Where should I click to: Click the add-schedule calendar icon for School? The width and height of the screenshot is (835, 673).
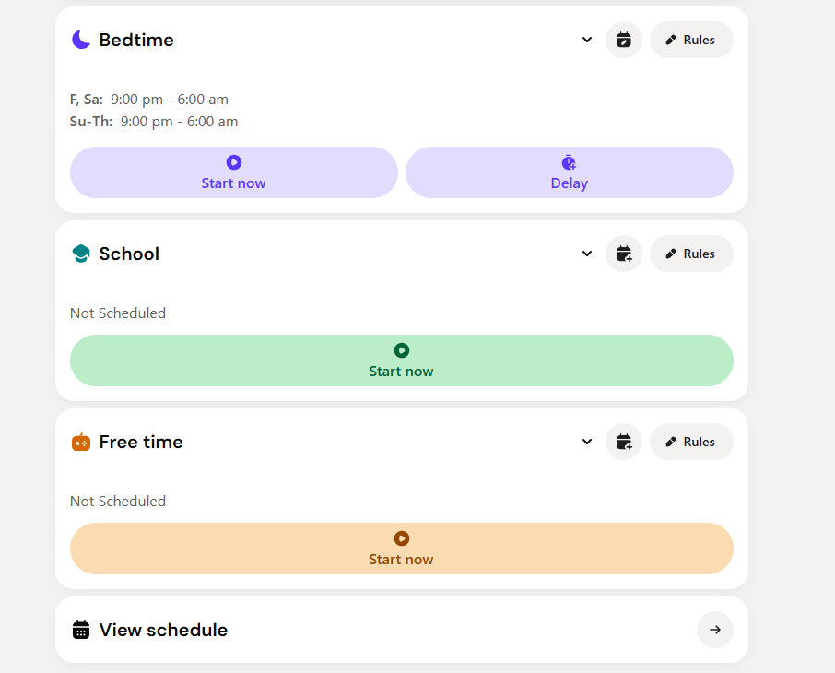pos(624,254)
